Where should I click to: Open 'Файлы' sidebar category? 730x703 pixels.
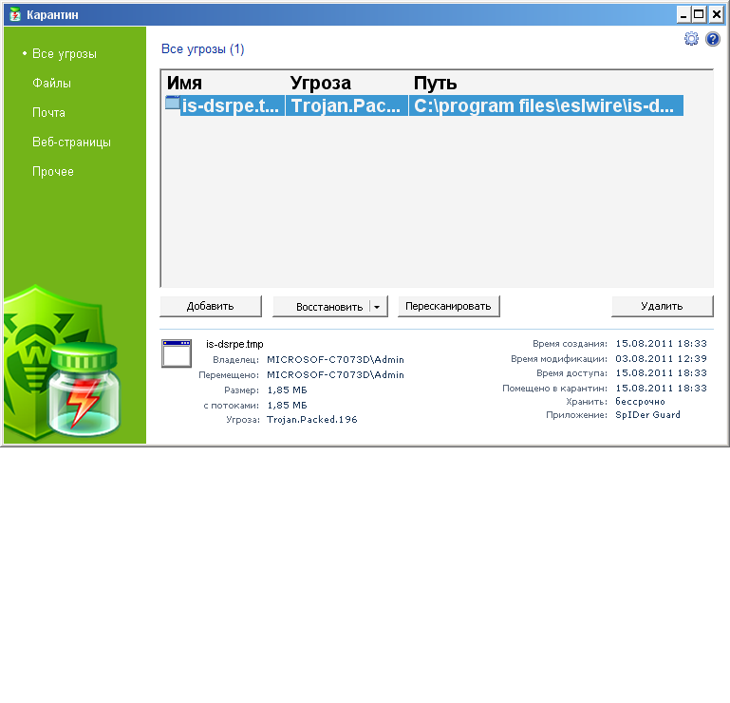[51, 83]
